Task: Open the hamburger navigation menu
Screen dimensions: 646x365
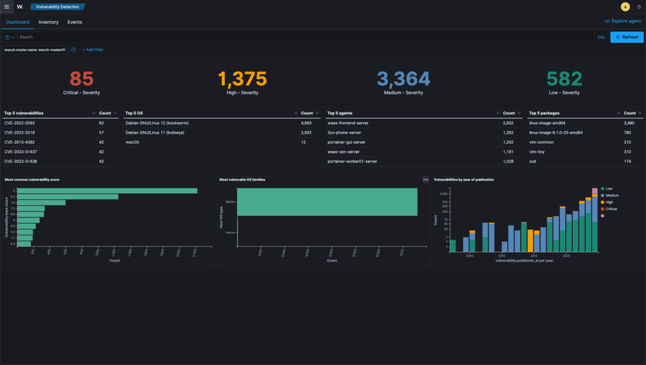Action: 6,7
